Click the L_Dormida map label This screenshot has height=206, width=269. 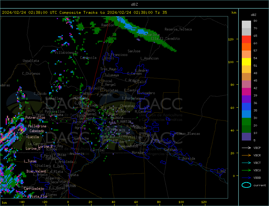pos(187,158)
